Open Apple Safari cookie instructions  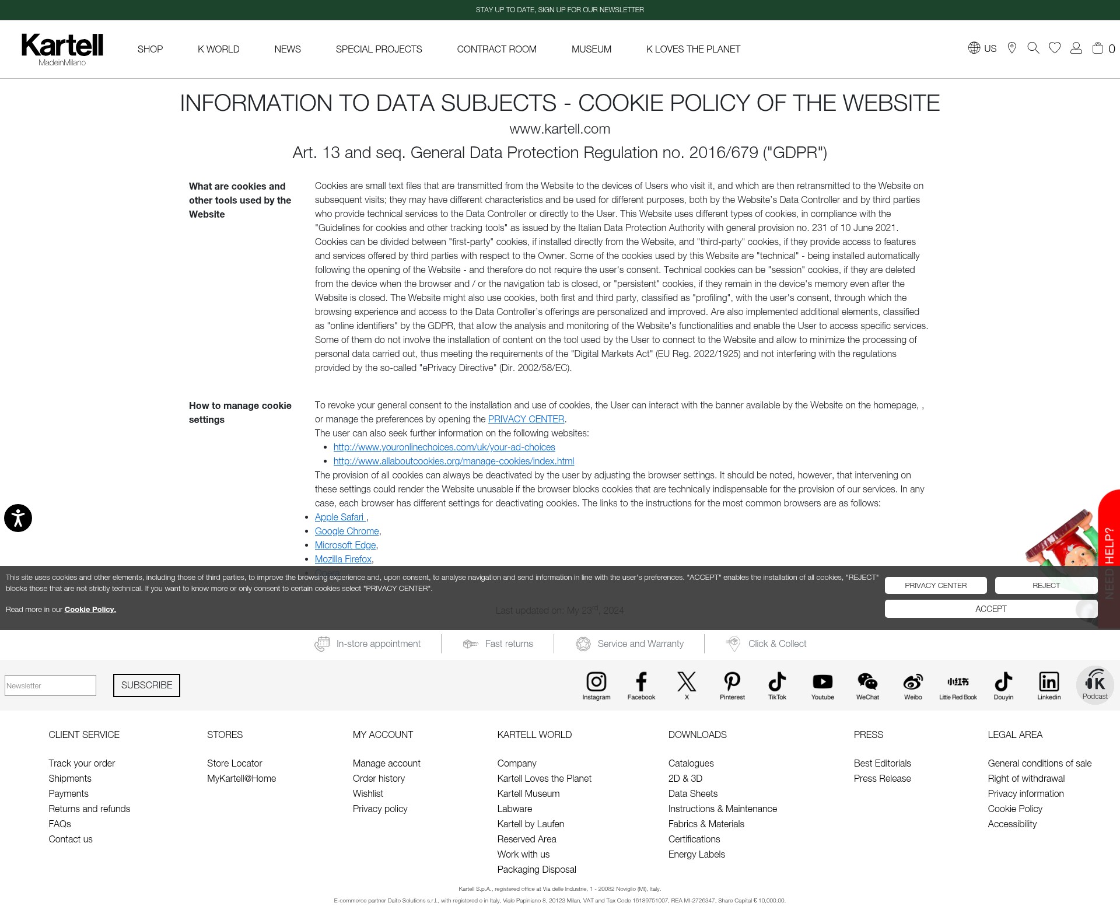(340, 517)
